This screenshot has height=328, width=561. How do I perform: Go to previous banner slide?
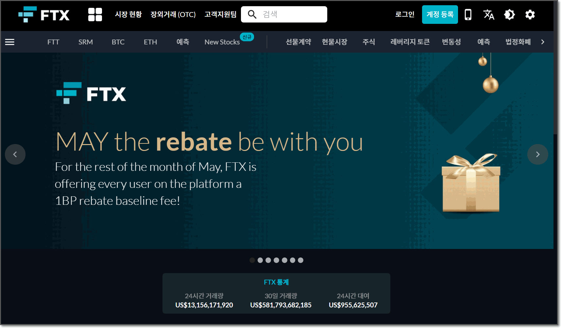pos(15,154)
